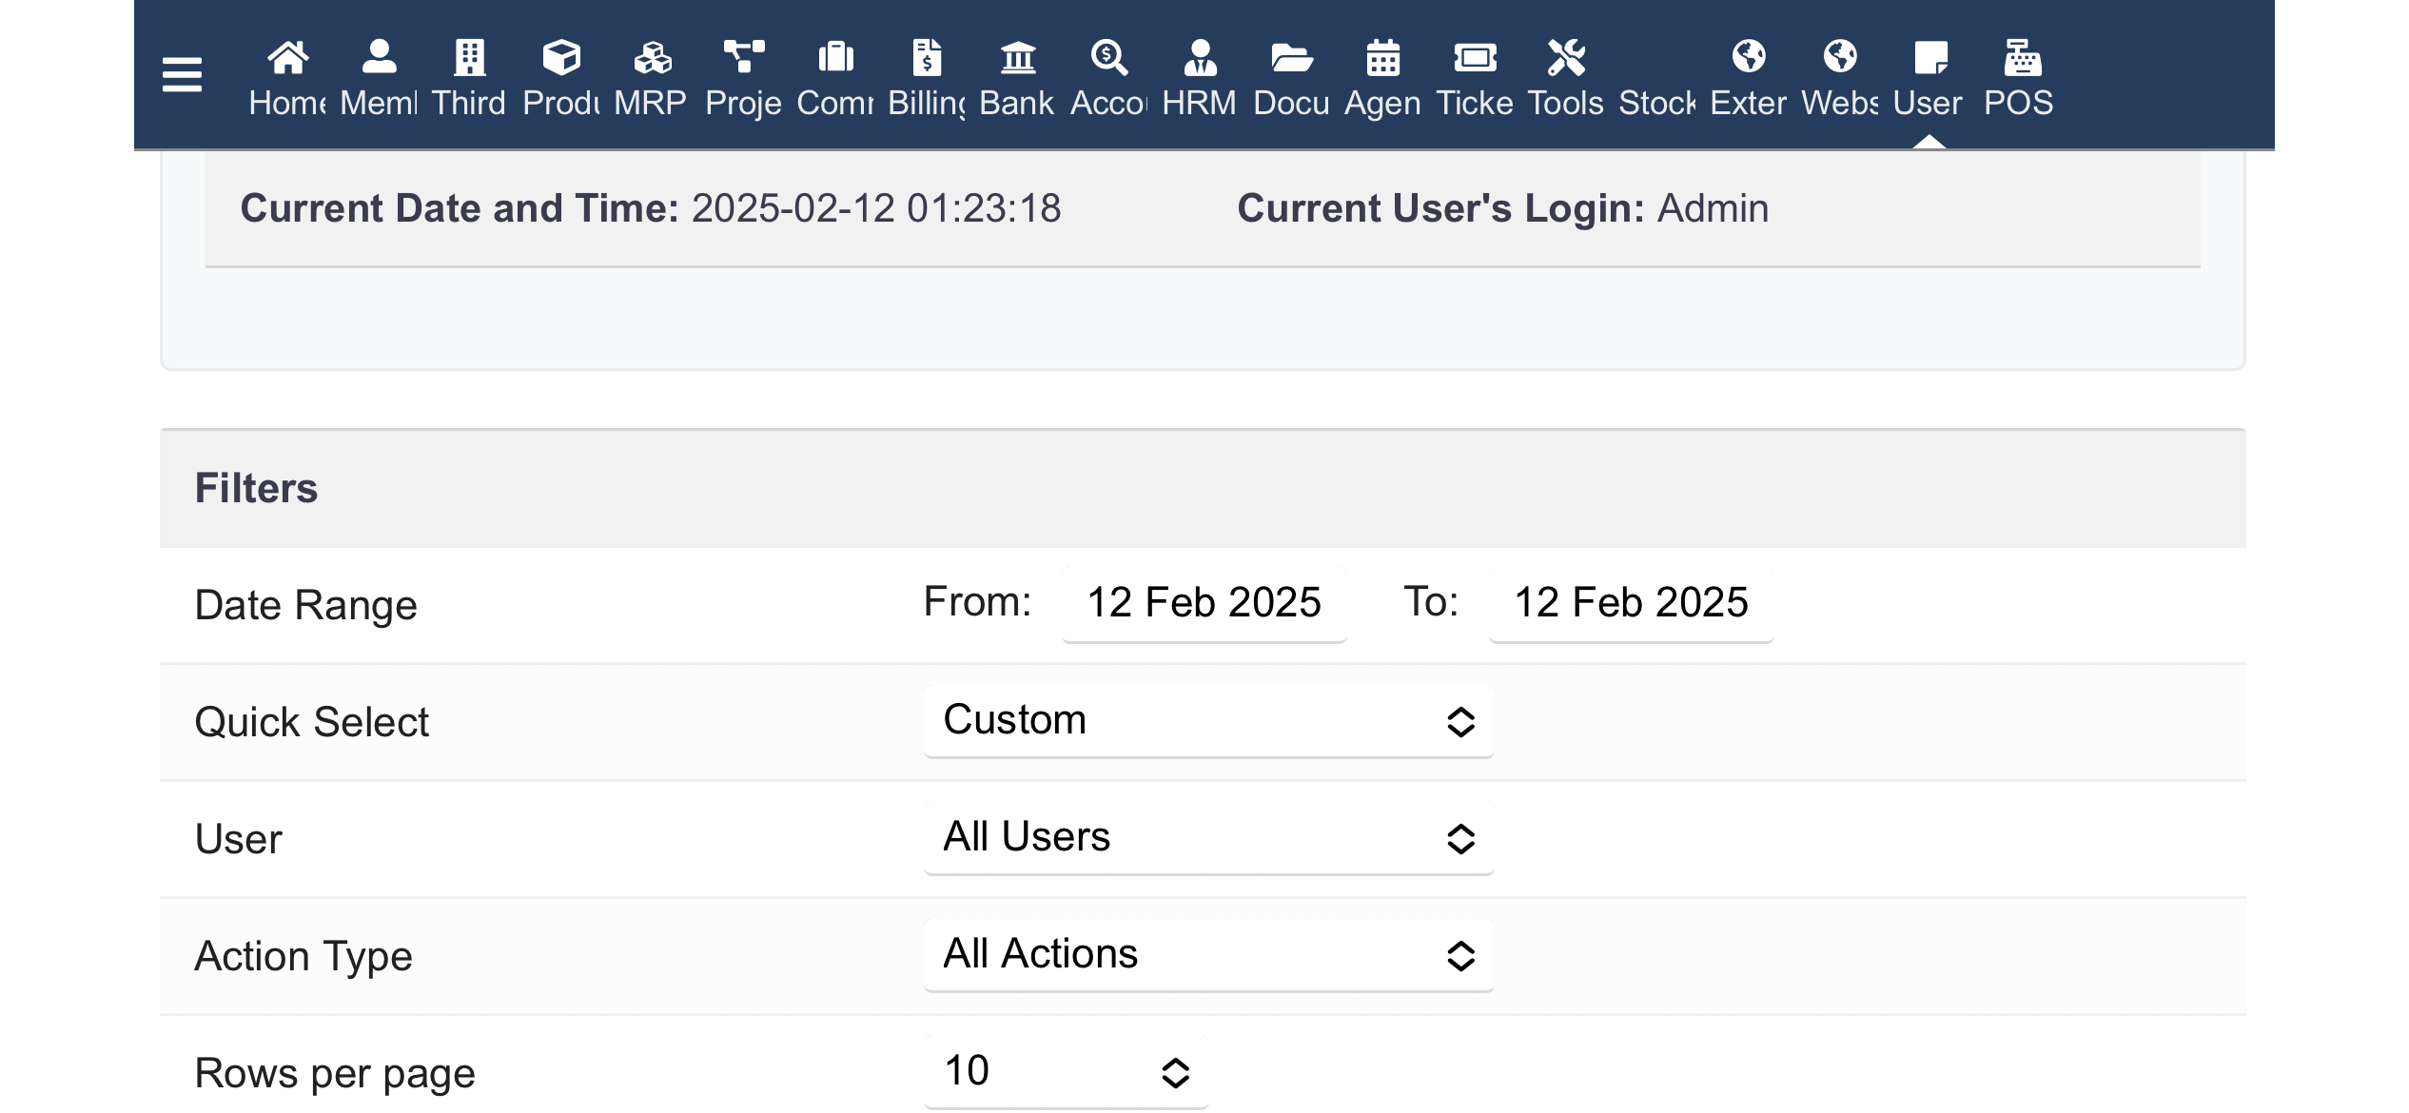Open Third parties building icon
This screenshot has height=1113, width=2409.
click(469, 59)
